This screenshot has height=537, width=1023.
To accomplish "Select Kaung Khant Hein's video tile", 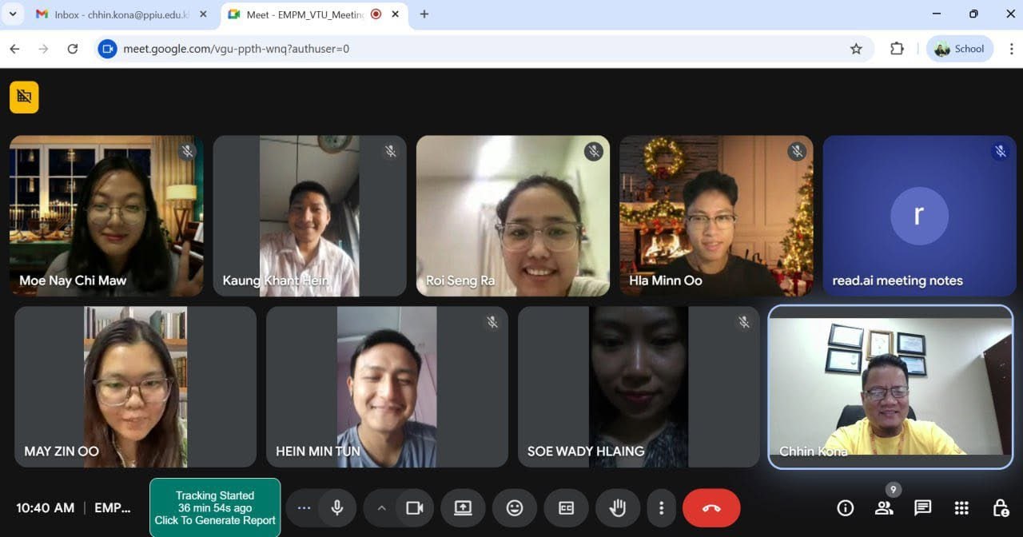I will click(x=310, y=216).
